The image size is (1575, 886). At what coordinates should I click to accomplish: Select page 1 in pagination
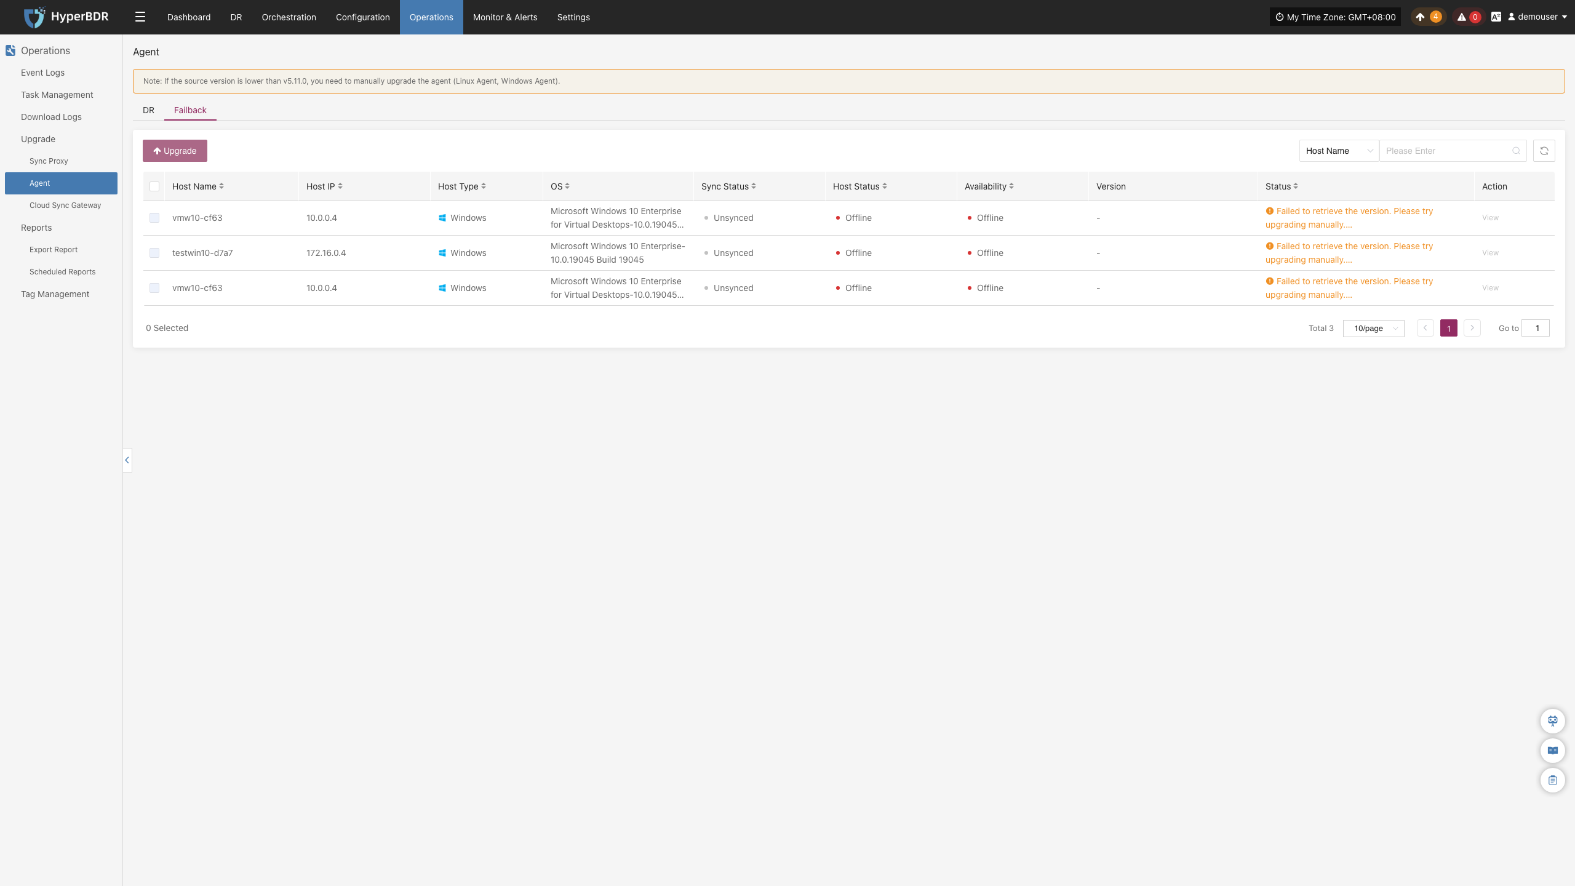coord(1449,328)
